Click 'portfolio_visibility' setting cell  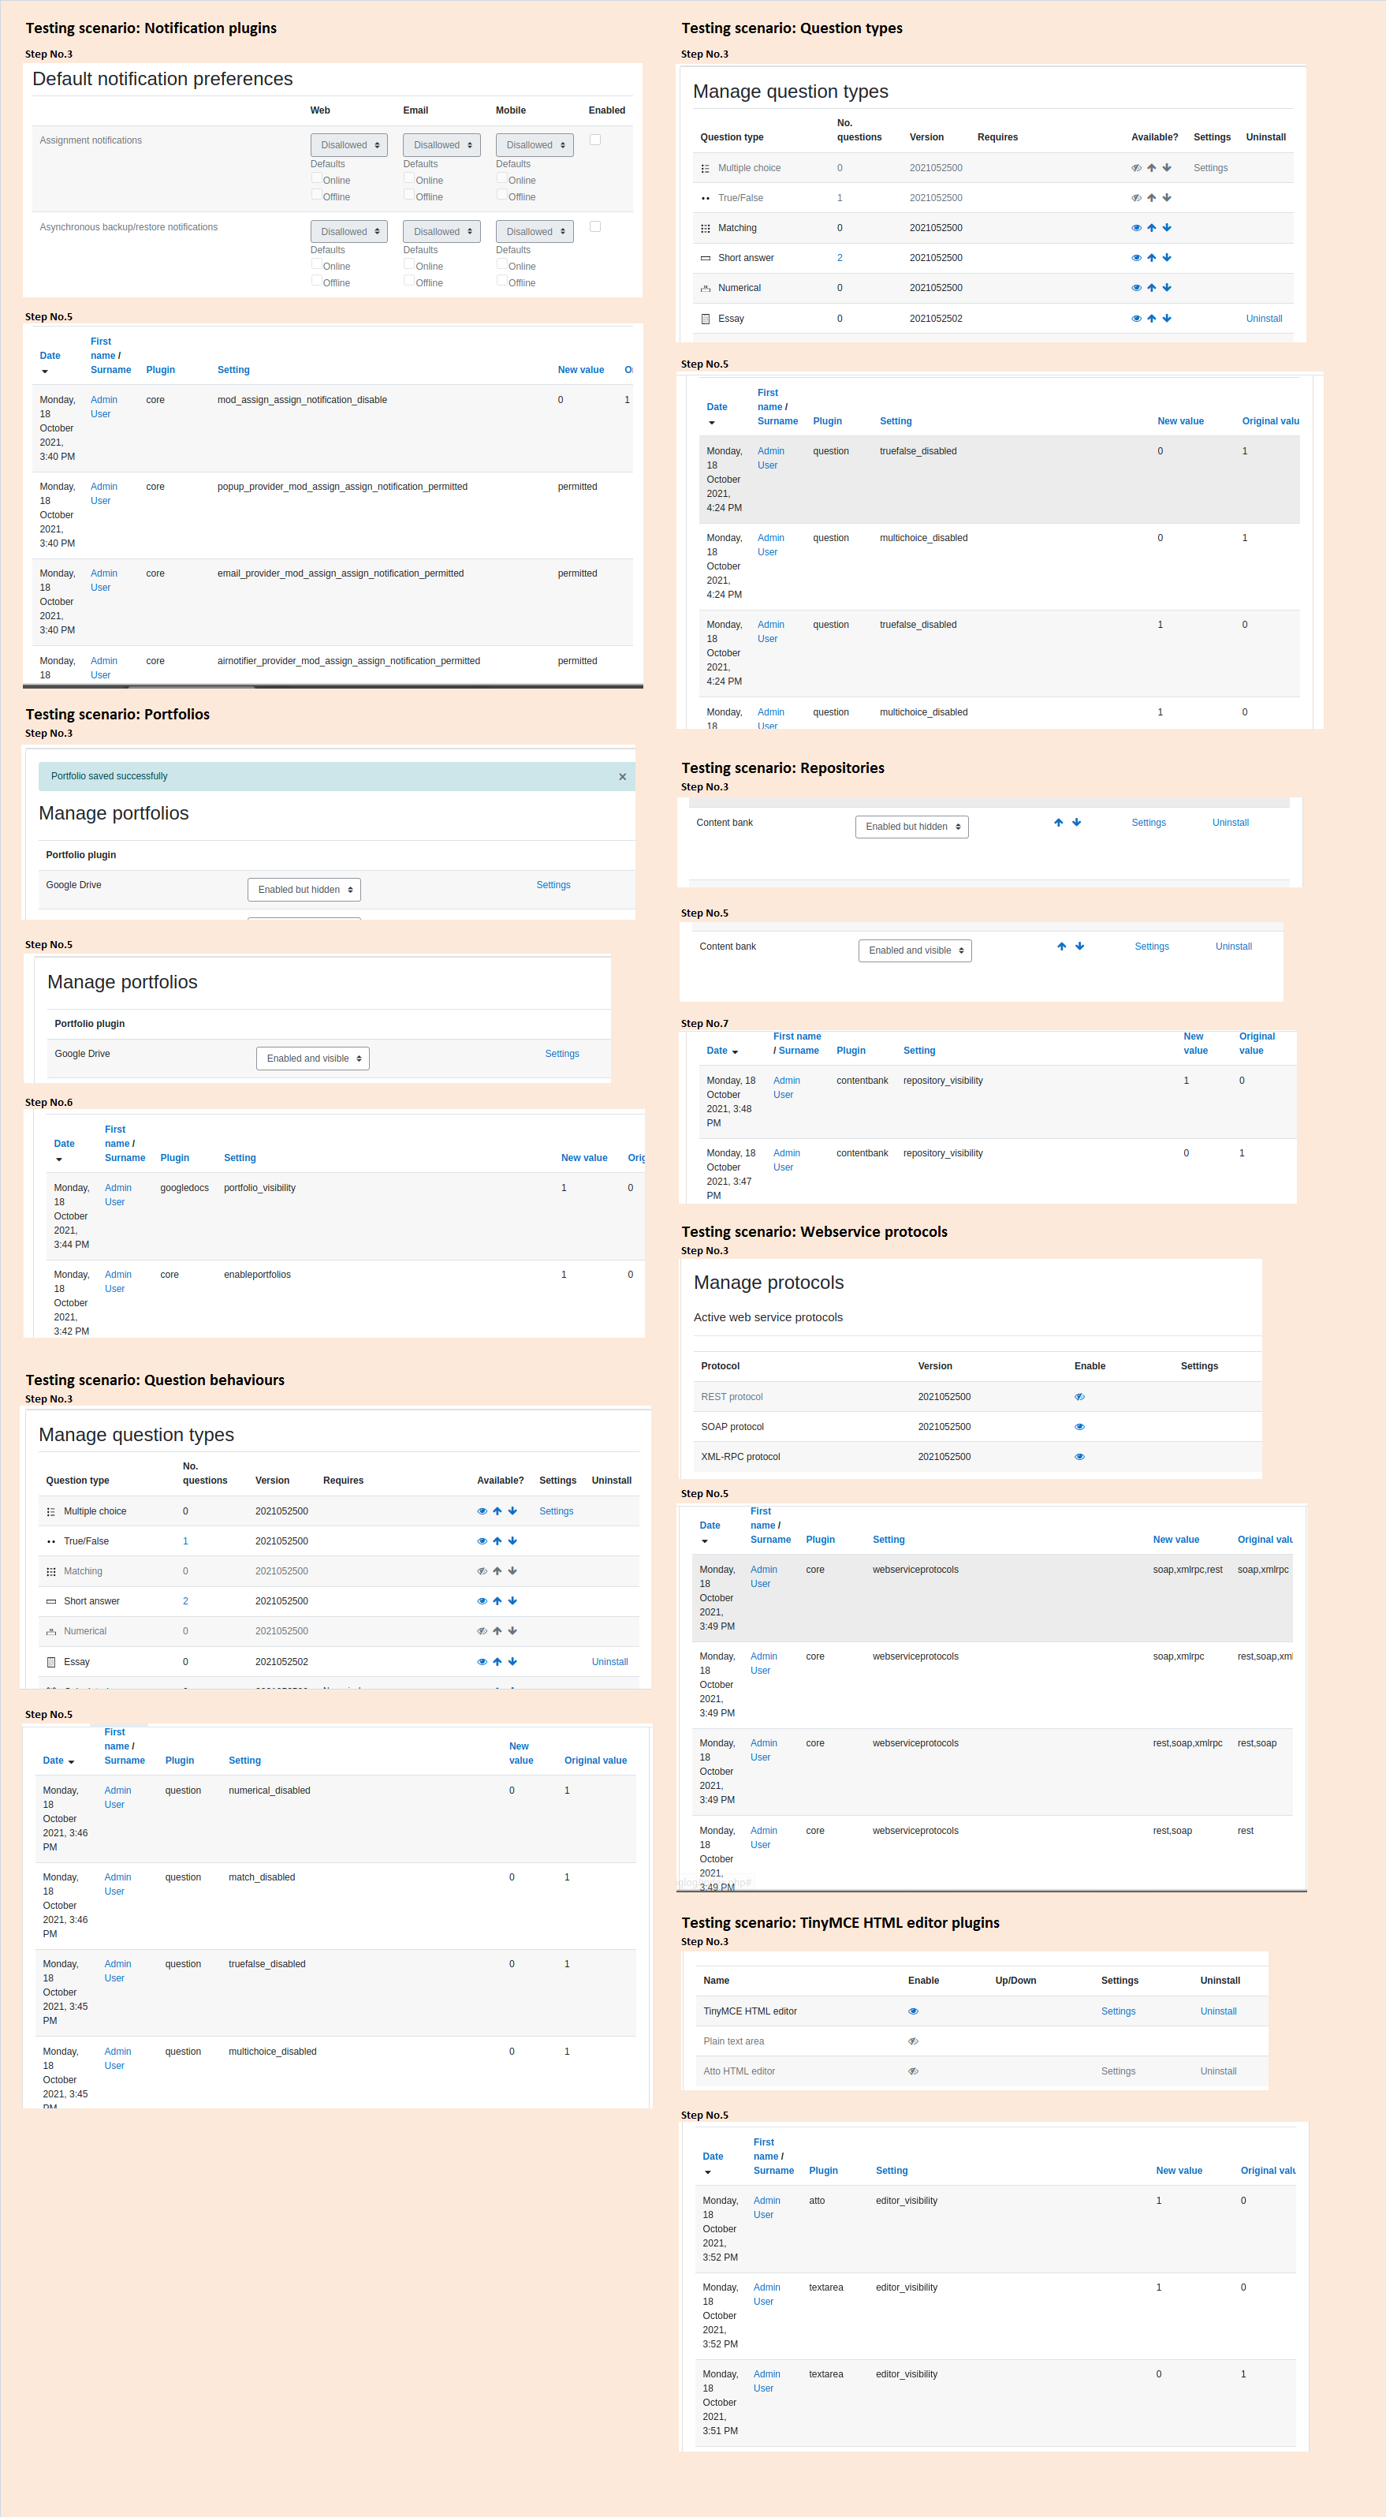[x=259, y=1189]
